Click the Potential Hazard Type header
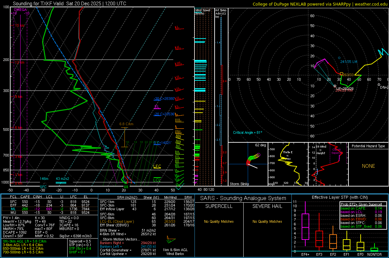The width and height of the screenshot is (389, 258). 368,146
